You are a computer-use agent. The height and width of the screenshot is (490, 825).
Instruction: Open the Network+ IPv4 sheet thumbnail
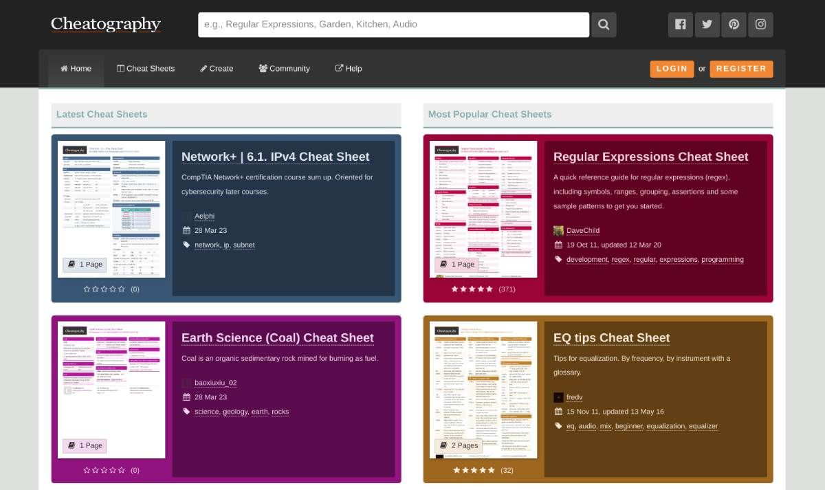(111, 209)
